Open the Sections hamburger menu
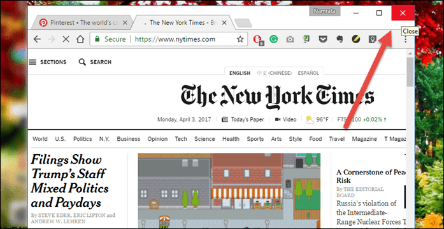Image resolution: width=444 pixels, height=229 pixels. coord(32,62)
